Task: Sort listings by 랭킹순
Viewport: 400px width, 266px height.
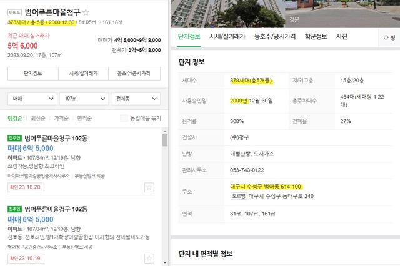Action: point(15,118)
